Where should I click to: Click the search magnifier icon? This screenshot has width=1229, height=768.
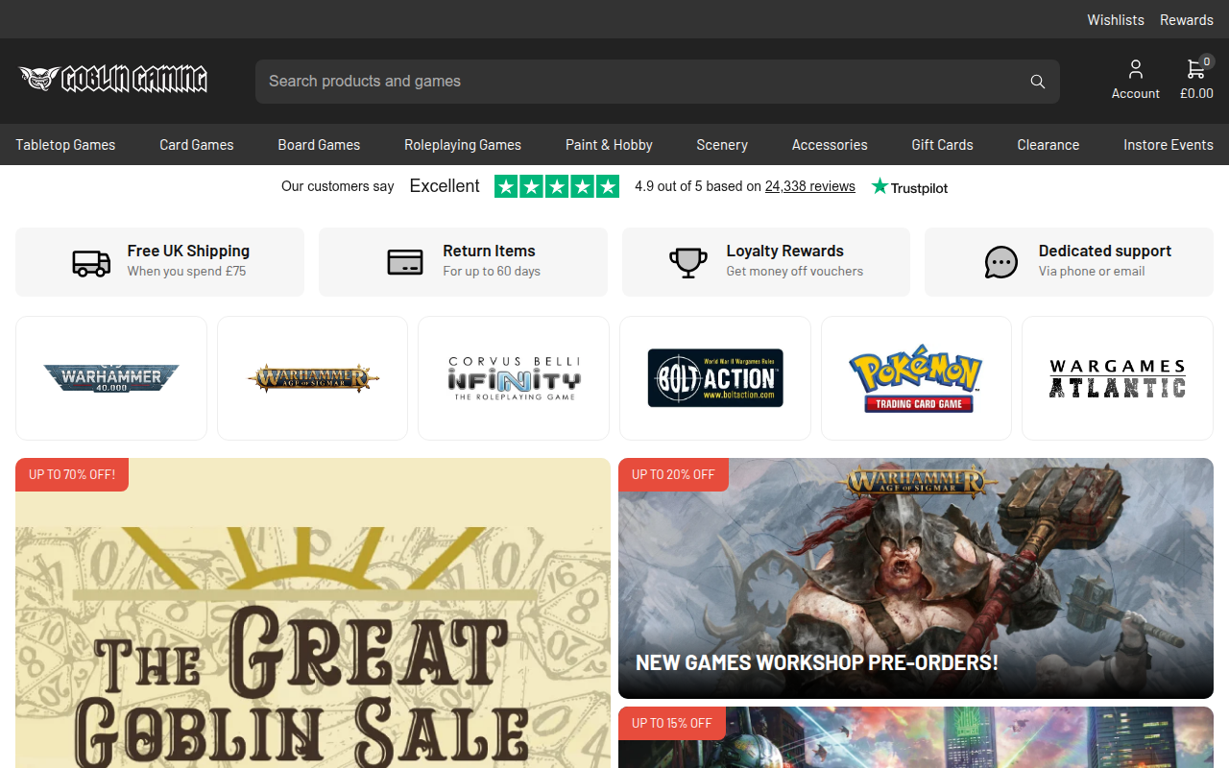pos(1038,82)
